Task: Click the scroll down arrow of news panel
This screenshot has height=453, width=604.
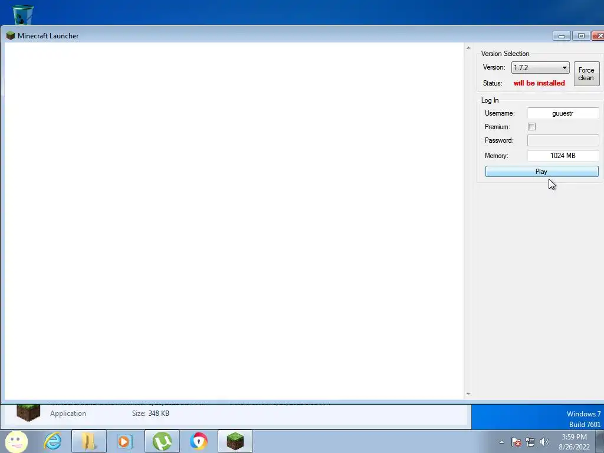Action: 468,393
